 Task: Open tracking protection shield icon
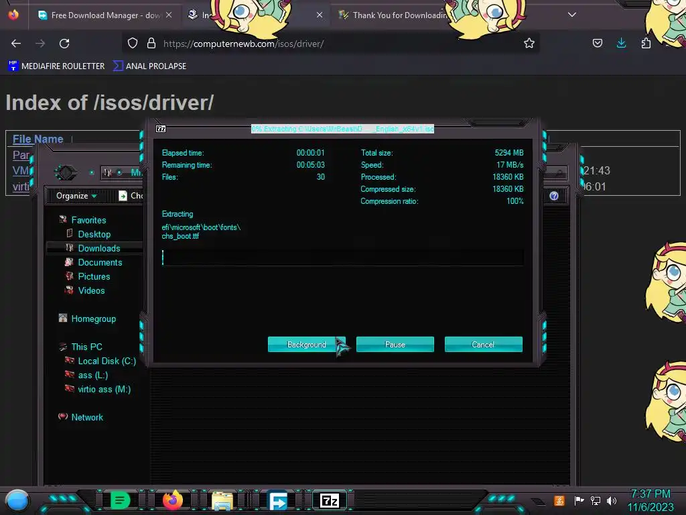(133, 44)
